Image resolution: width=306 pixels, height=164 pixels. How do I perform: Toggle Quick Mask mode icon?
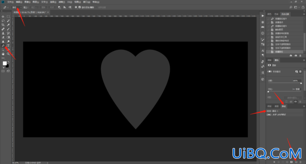point(3,71)
